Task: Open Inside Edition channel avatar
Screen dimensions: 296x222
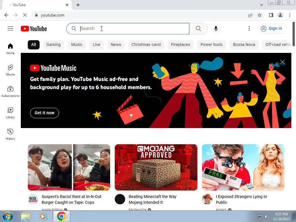Action: pos(33,199)
